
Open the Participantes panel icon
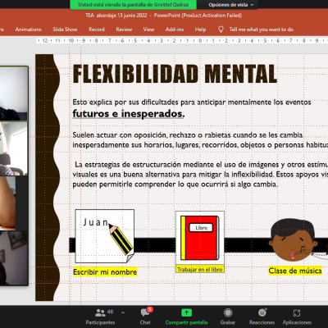[100, 312]
